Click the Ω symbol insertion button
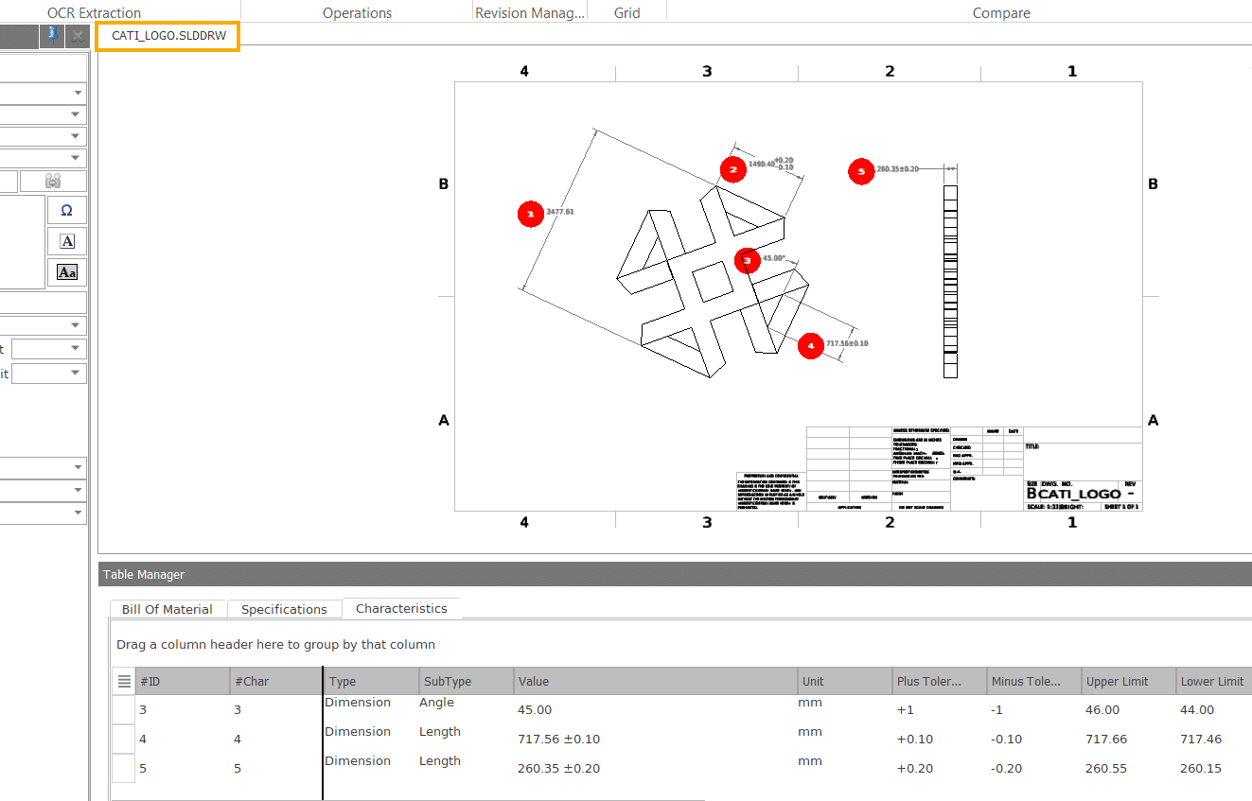 (x=66, y=210)
